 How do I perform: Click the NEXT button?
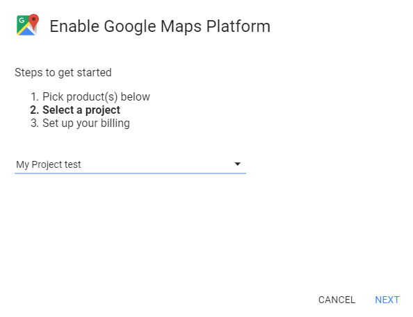tap(387, 300)
